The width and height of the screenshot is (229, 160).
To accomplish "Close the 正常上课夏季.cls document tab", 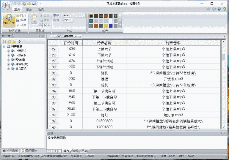I will pyautogui.click(x=80, y=37).
